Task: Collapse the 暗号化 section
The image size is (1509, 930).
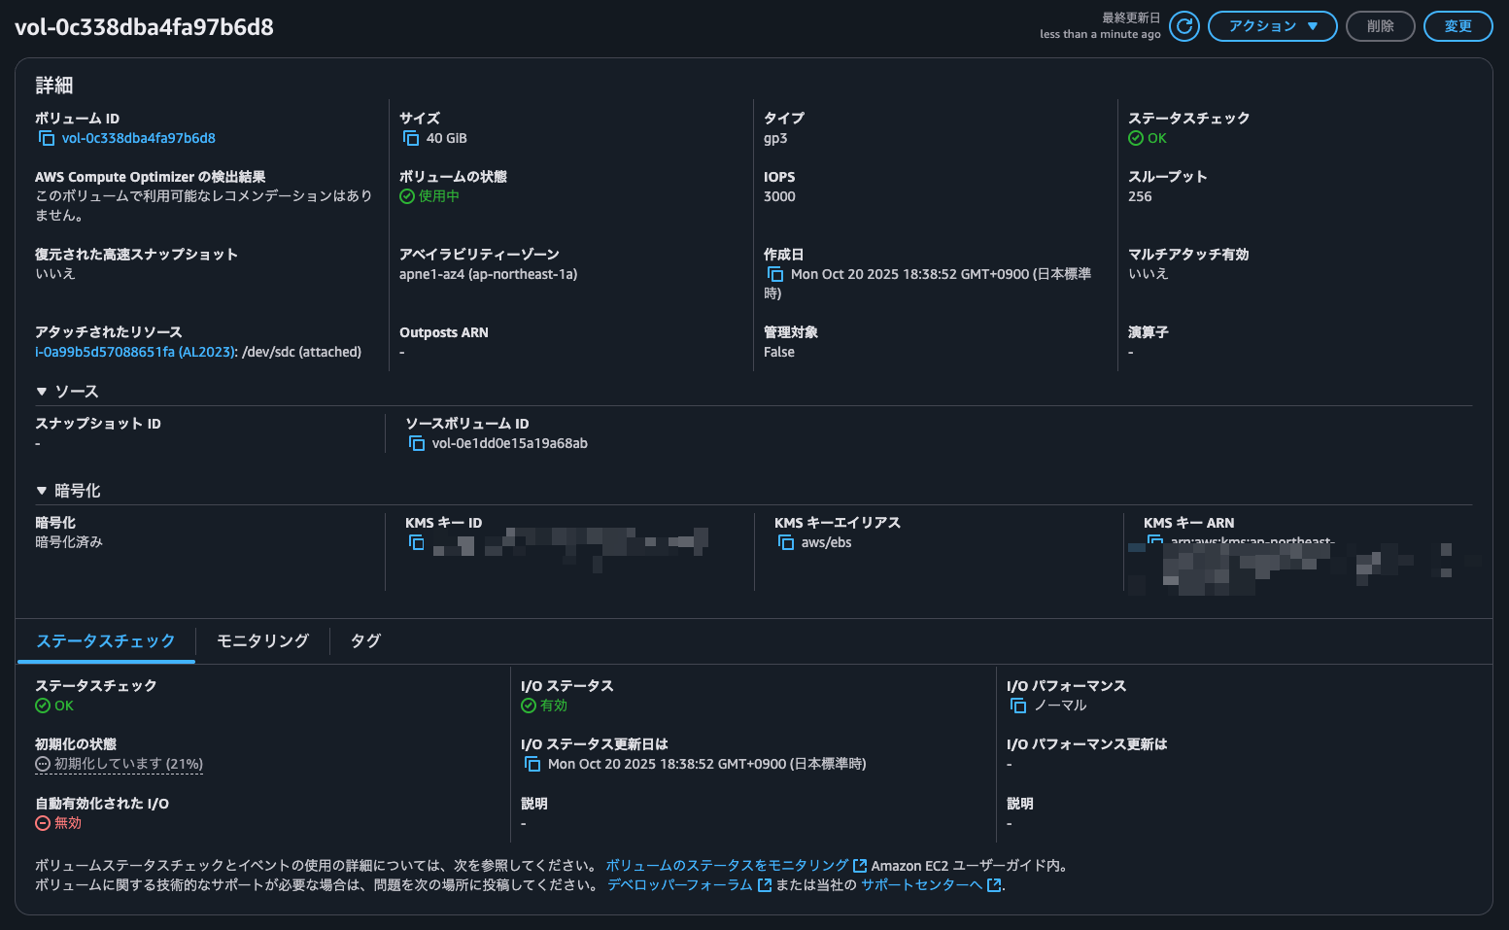Action: [x=42, y=491]
